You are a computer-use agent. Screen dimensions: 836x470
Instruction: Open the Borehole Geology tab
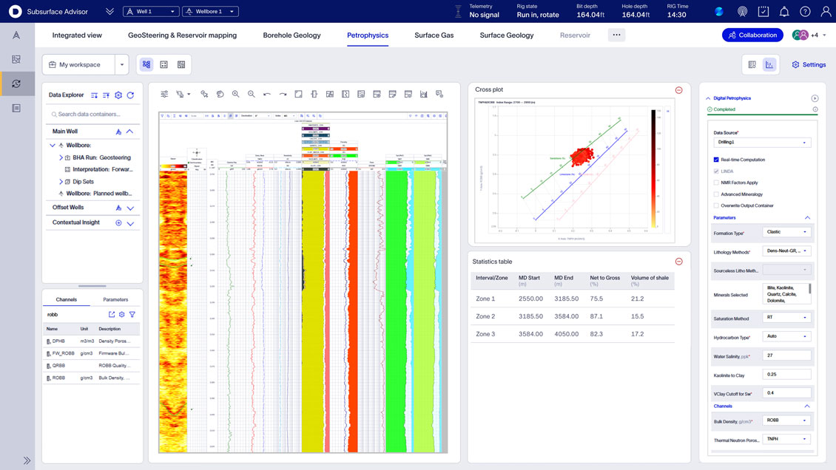pyautogui.click(x=291, y=35)
